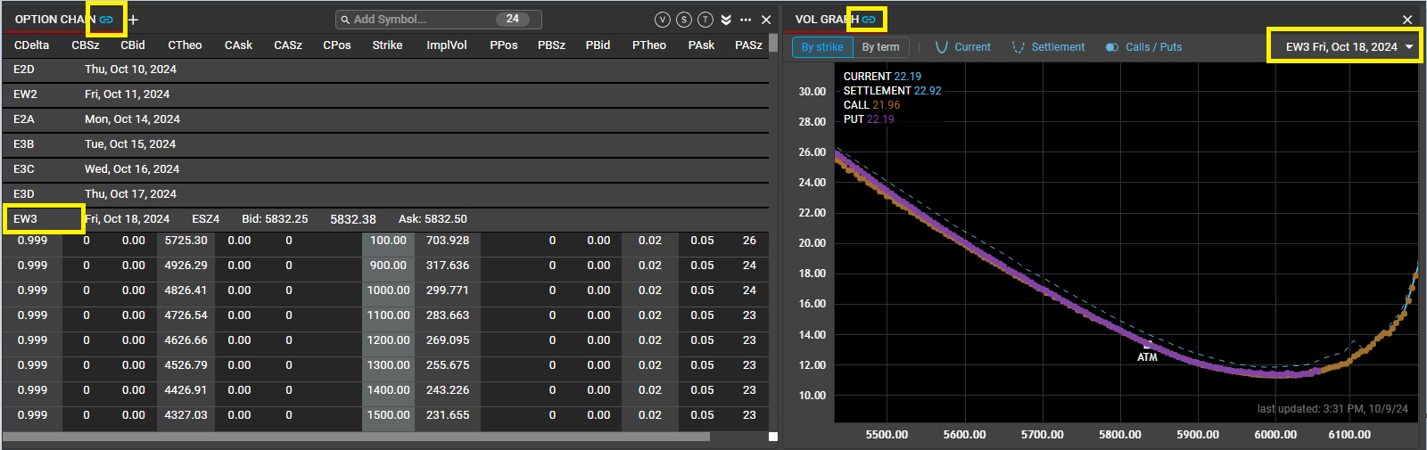Click the link icon on Option Chain tab
This screenshot has width=1427, height=450.
click(x=106, y=20)
